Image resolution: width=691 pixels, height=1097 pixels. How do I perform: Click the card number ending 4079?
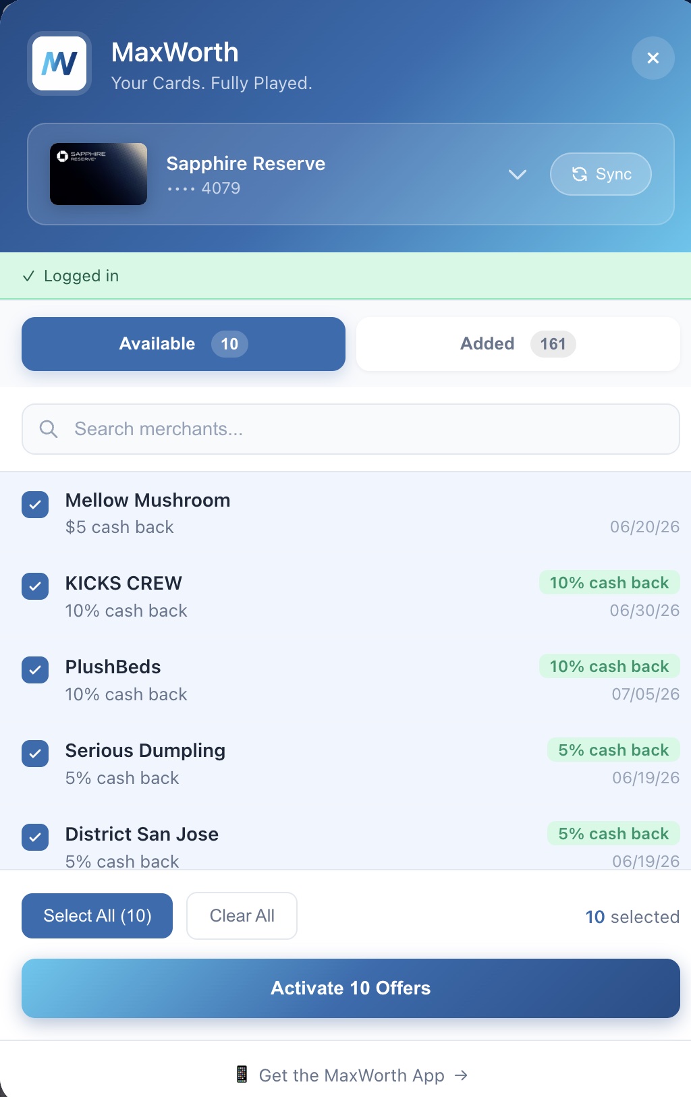click(204, 188)
